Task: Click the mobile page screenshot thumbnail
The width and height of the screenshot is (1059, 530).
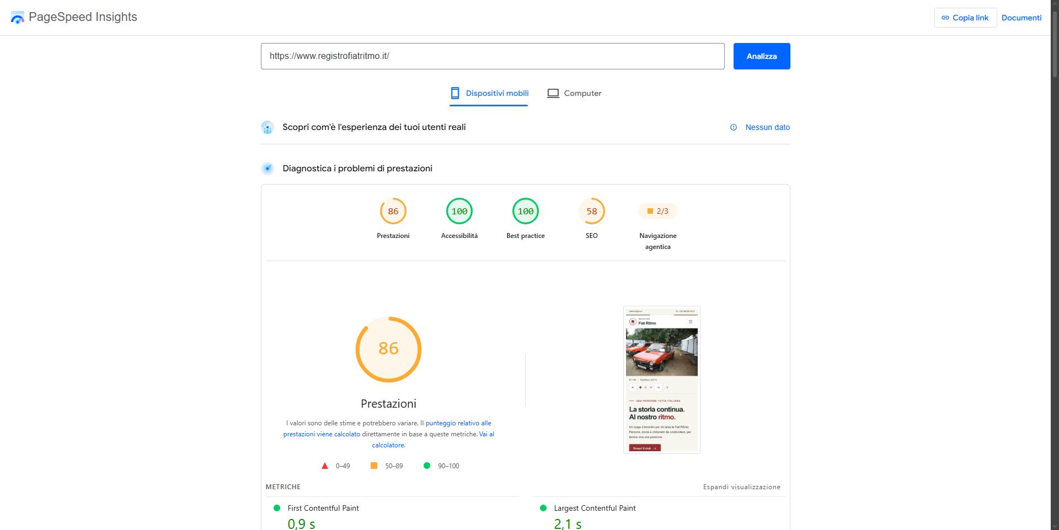Action: [662, 380]
